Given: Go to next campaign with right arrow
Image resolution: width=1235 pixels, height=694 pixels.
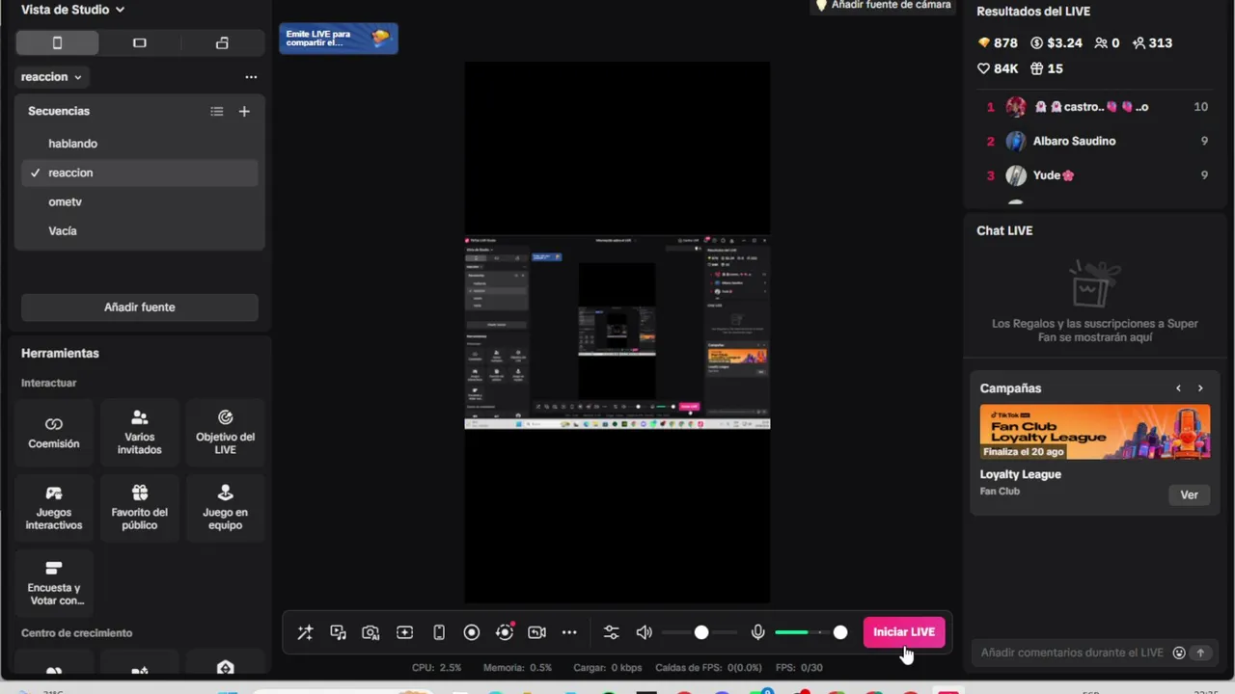Looking at the screenshot, I should (1200, 388).
